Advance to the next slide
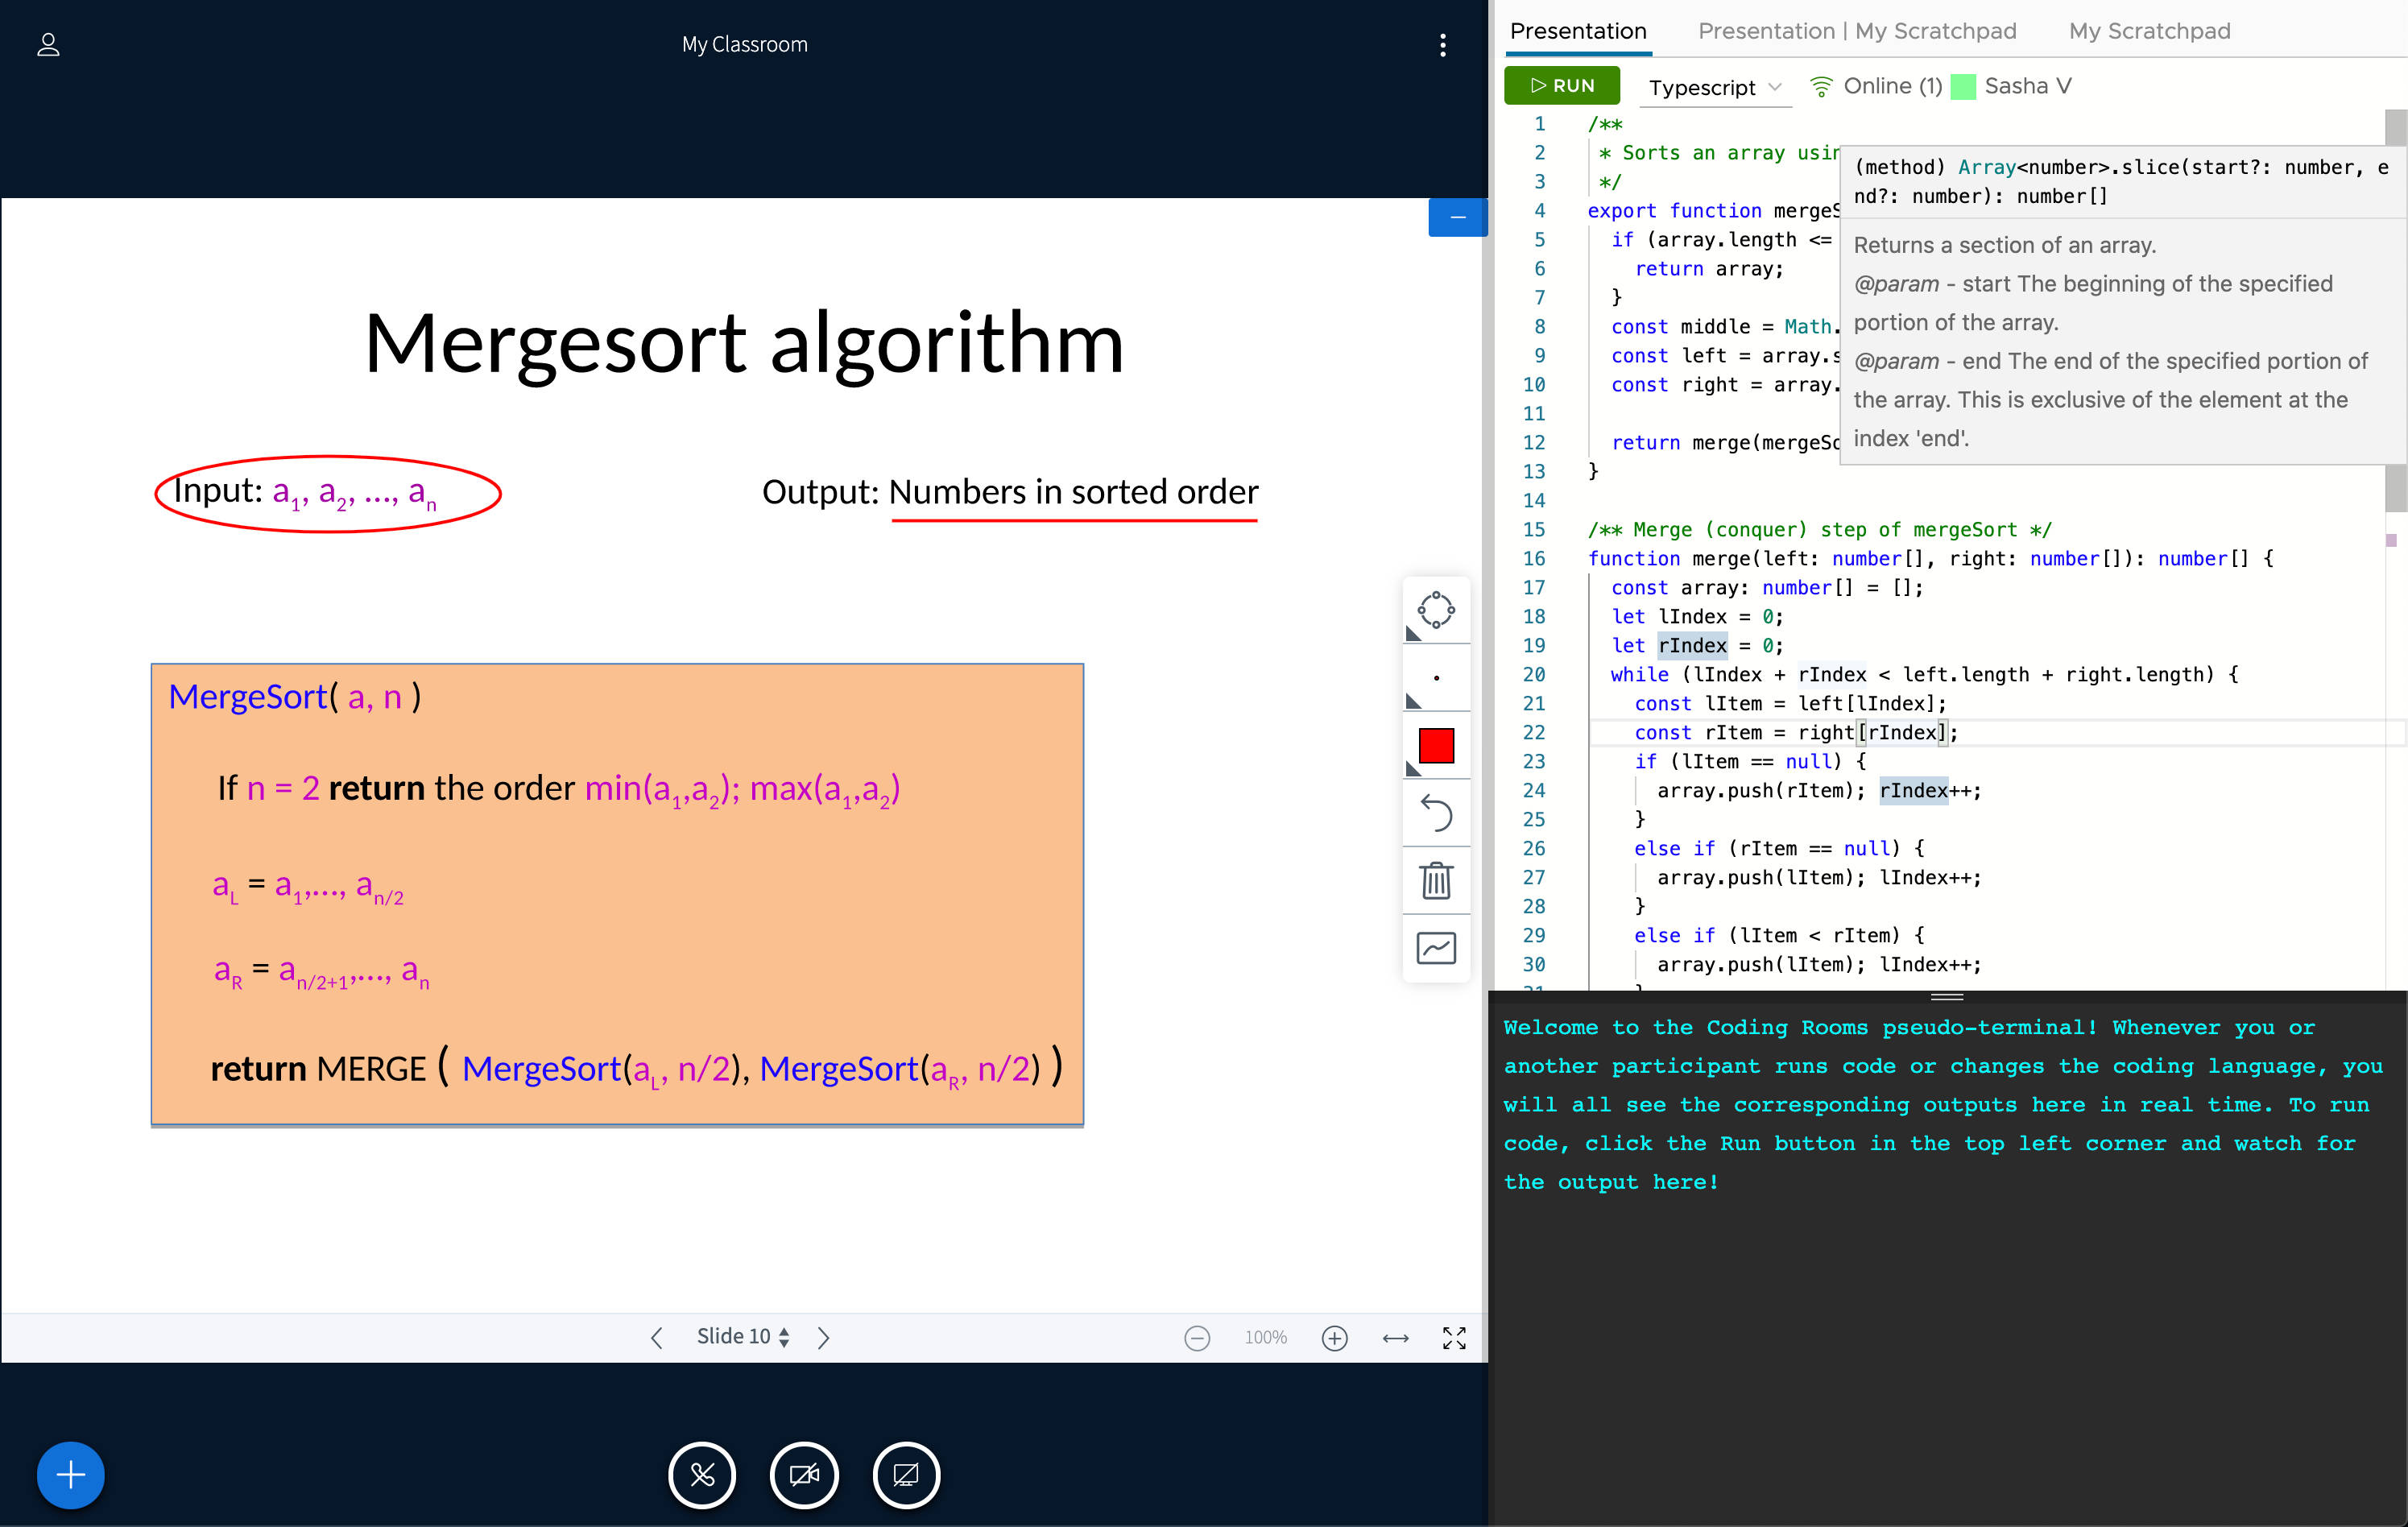The image size is (2408, 1527). pos(824,1337)
